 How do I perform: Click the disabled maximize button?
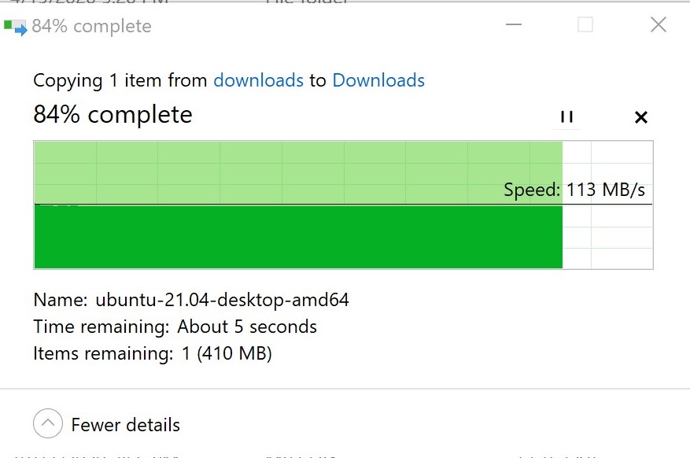(x=585, y=24)
